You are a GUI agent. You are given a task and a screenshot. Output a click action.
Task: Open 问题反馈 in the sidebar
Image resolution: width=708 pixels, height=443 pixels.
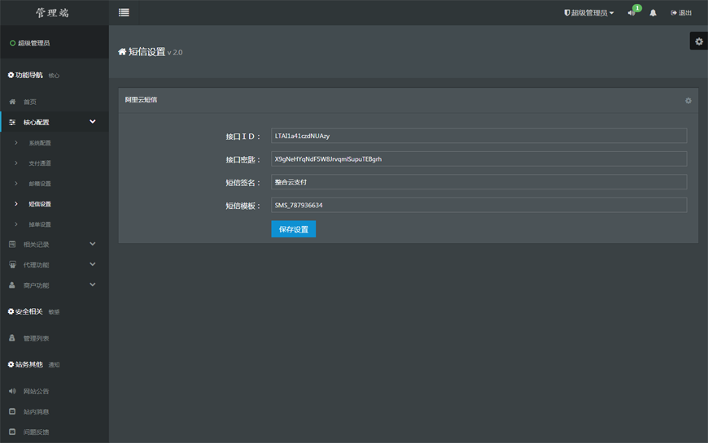pyautogui.click(x=36, y=432)
